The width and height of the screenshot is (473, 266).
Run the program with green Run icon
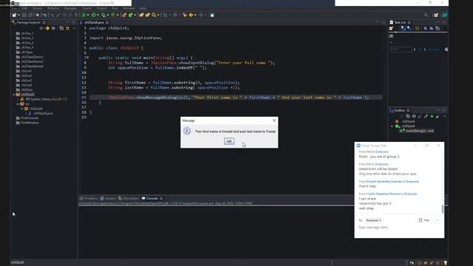click(x=94, y=15)
